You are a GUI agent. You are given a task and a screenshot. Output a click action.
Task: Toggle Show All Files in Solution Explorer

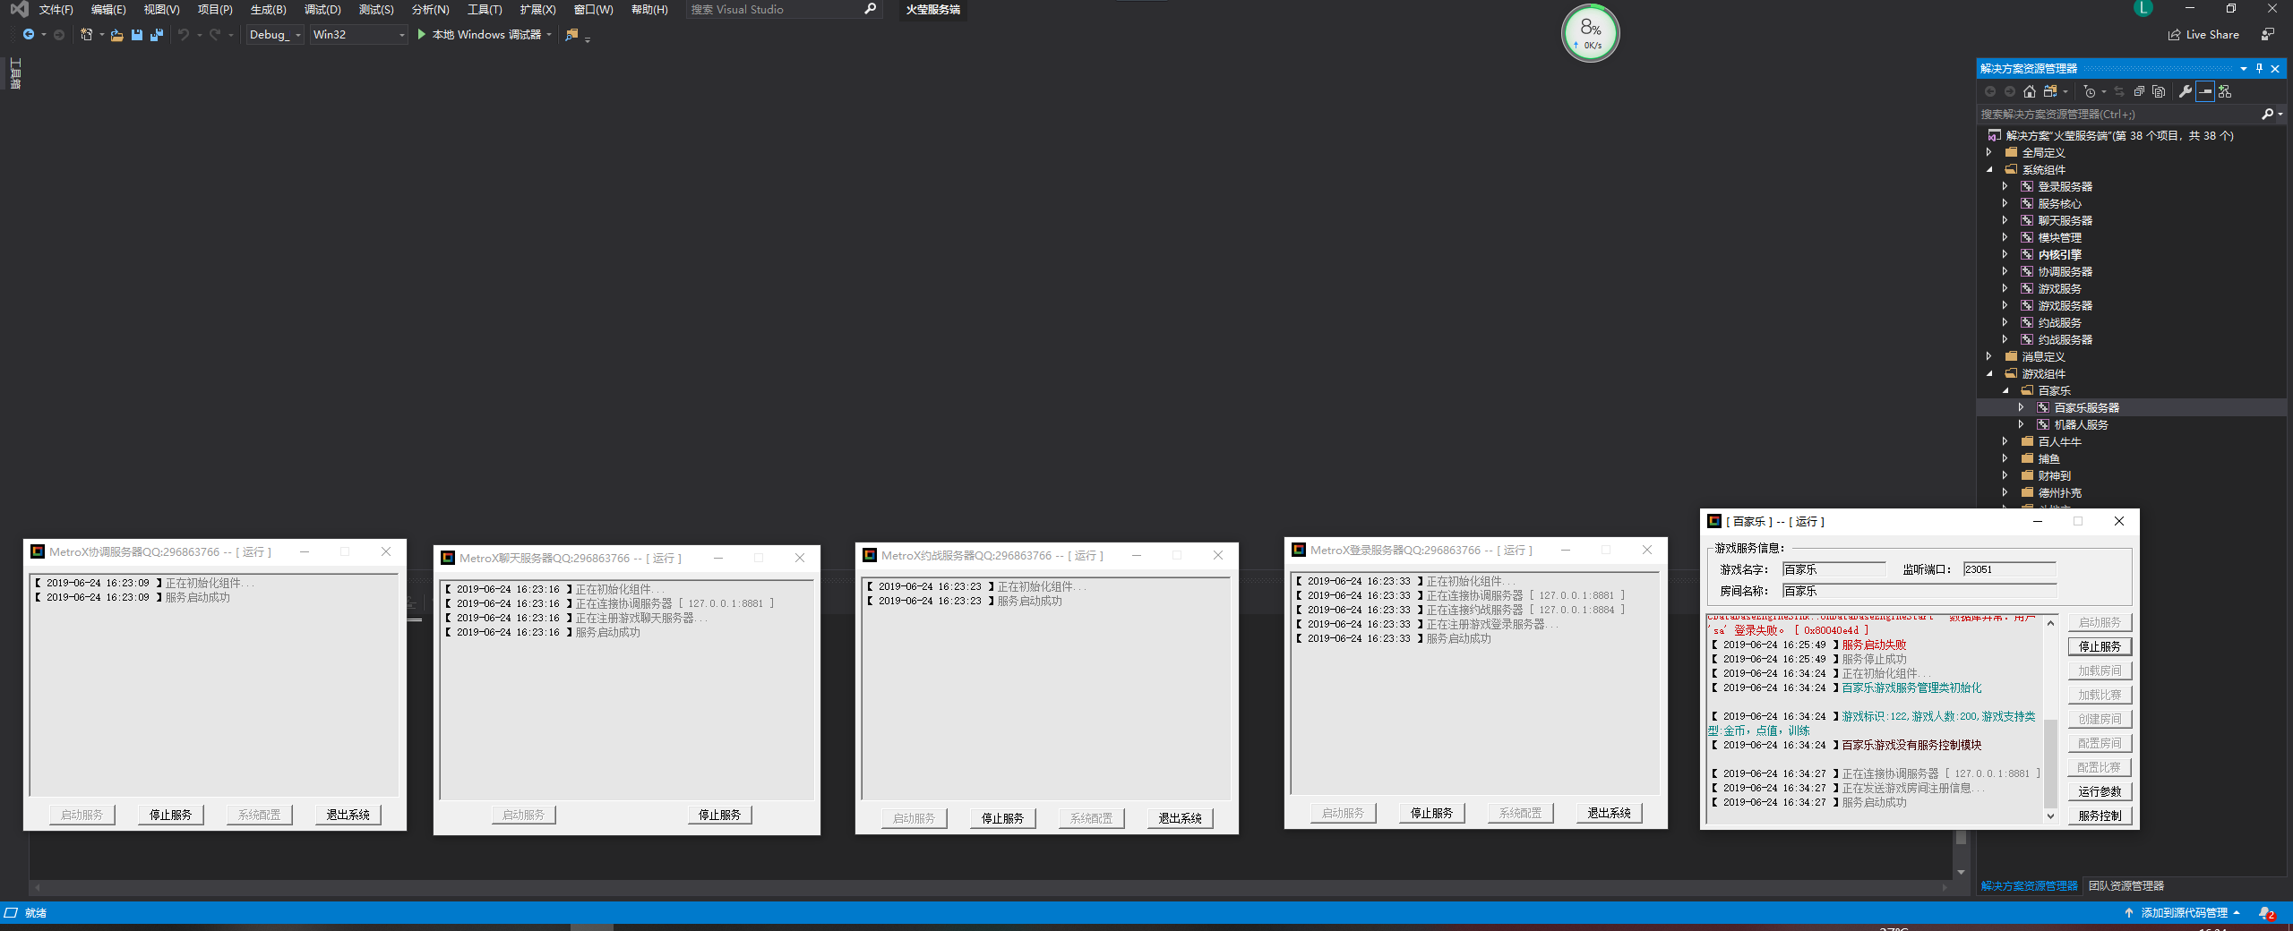2159,91
